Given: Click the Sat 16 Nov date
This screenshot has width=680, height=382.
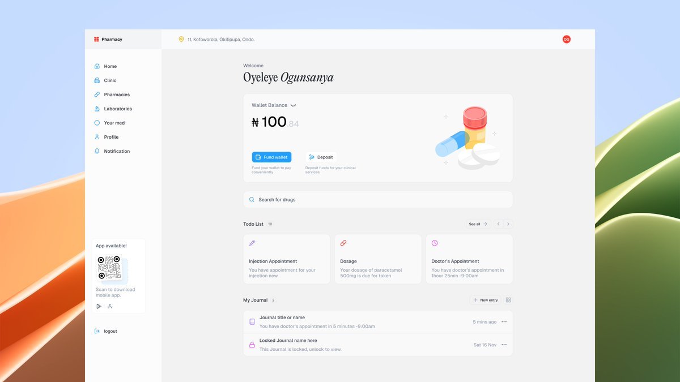Looking at the screenshot, I should [485, 345].
